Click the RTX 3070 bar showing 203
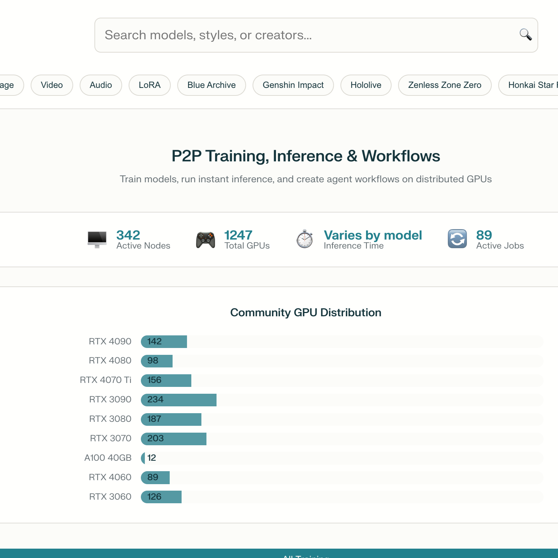The height and width of the screenshot is (558, 558). (174, 439)
